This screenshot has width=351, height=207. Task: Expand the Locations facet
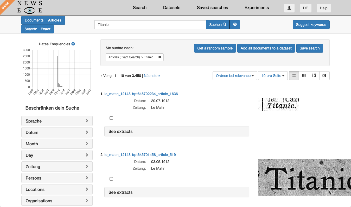57,189
